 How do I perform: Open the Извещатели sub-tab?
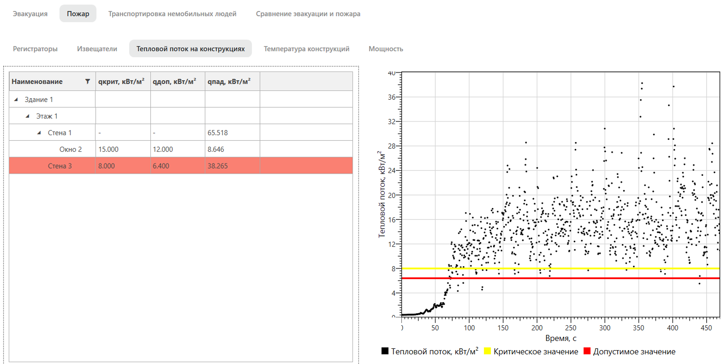point(97,49)
